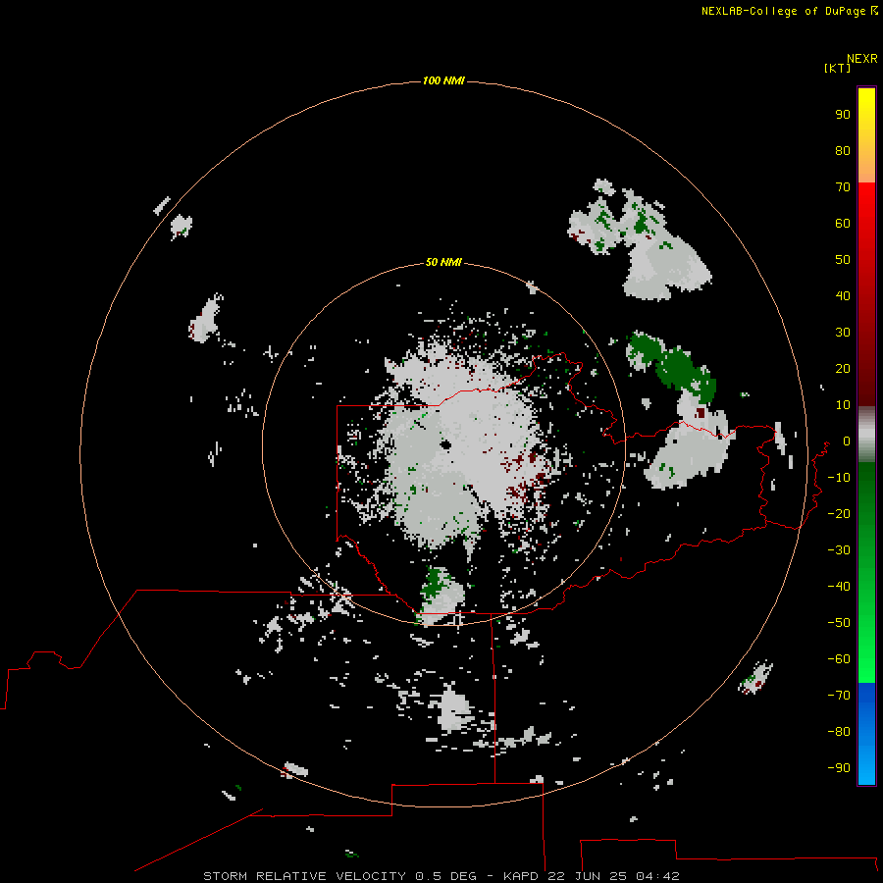Image resolution: width=883 pixels, height=883 pixels.
Task: Click the KAPD radar site identifier
Action: click(520, 876)
